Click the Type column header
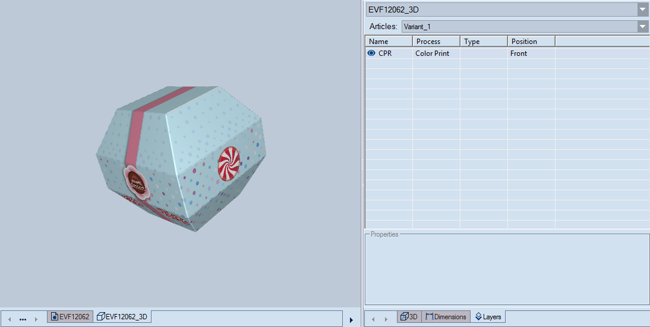 [484, 42]
